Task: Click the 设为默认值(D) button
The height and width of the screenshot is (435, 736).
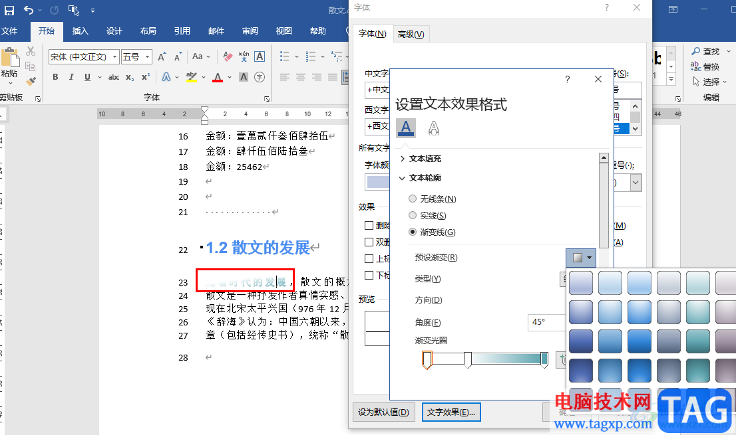Action: [x=383, y=412]
